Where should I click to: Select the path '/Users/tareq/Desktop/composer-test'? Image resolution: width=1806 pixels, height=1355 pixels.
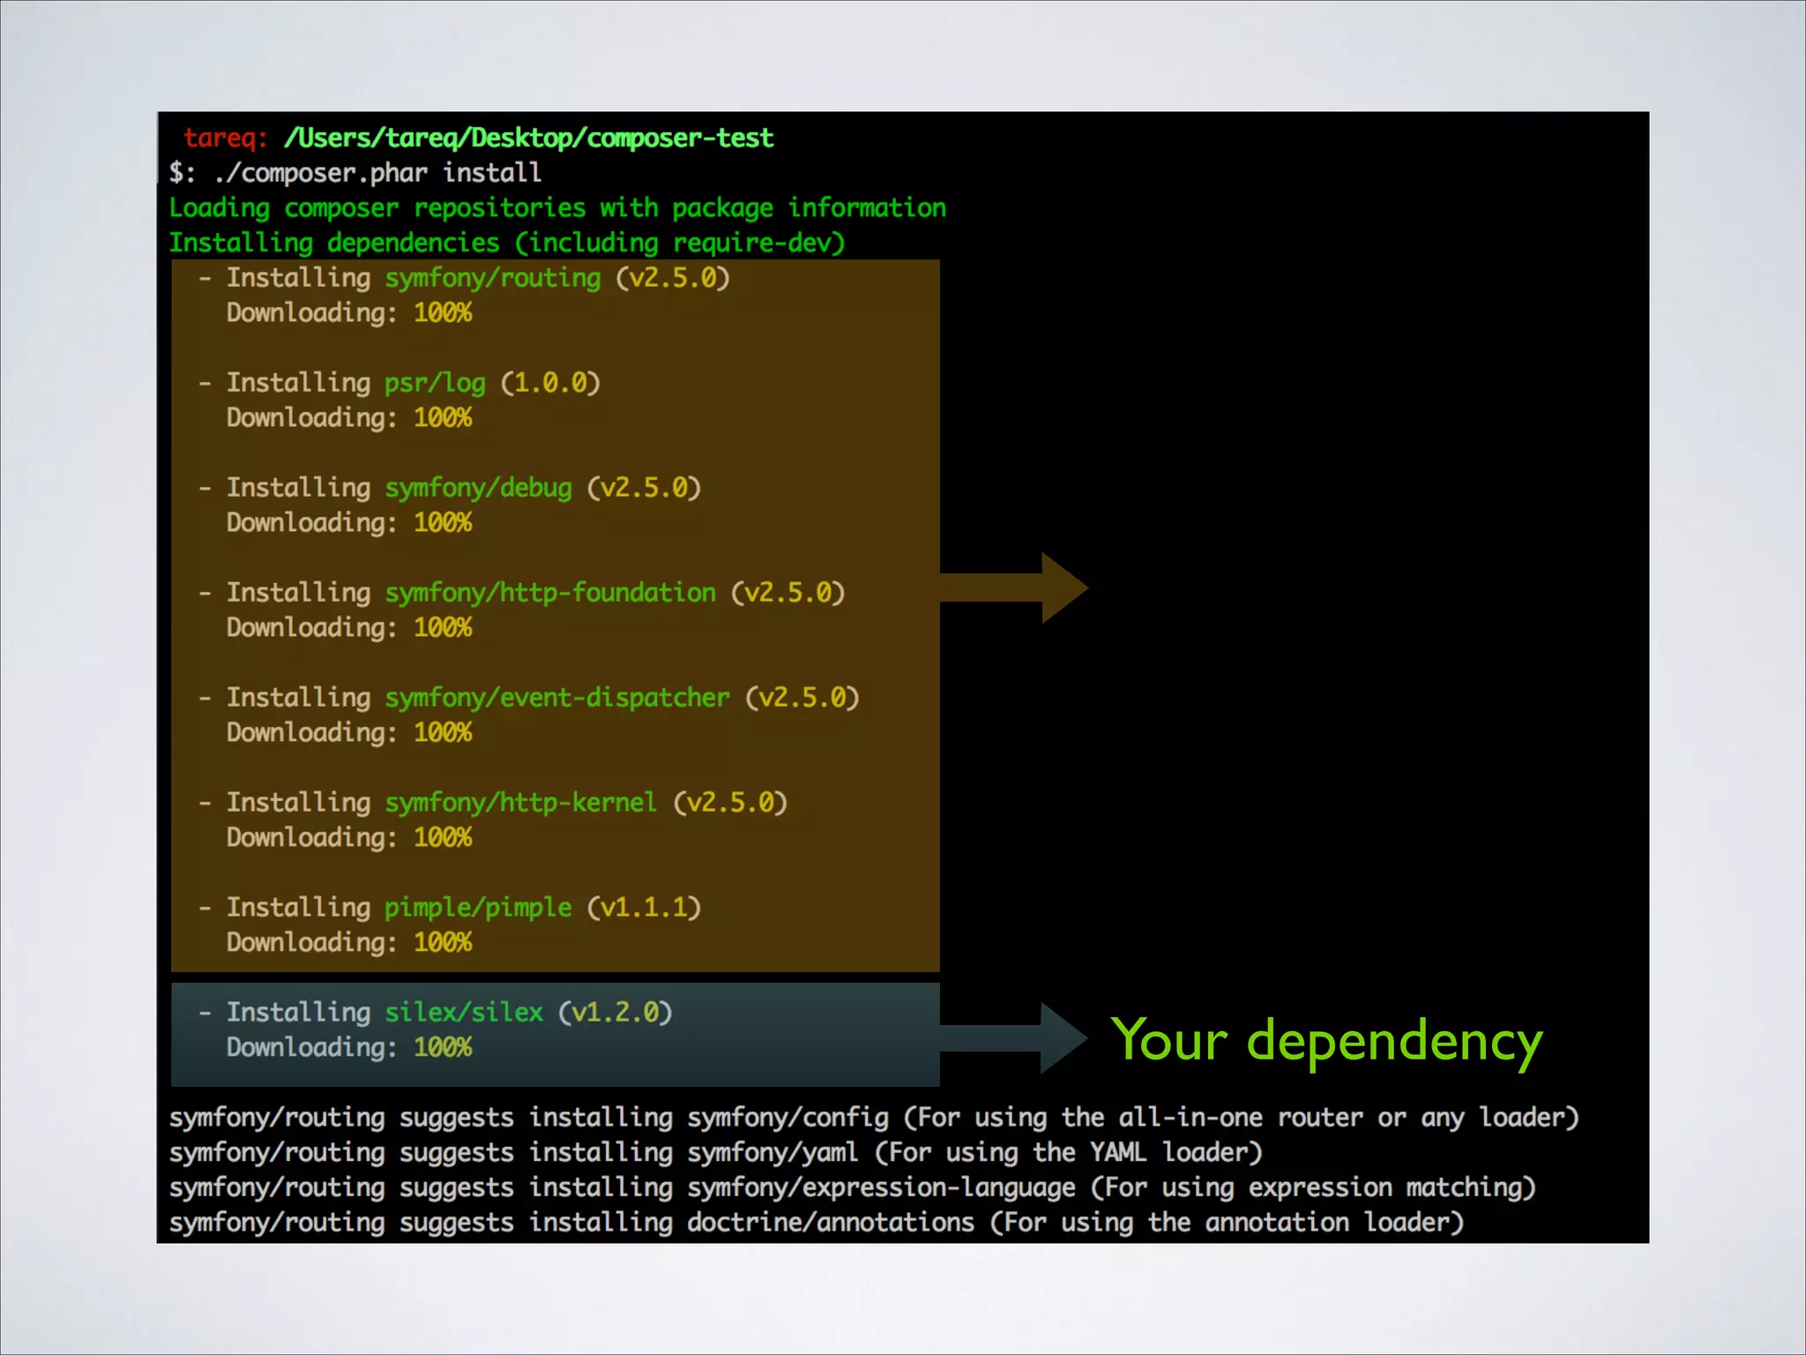529,138
